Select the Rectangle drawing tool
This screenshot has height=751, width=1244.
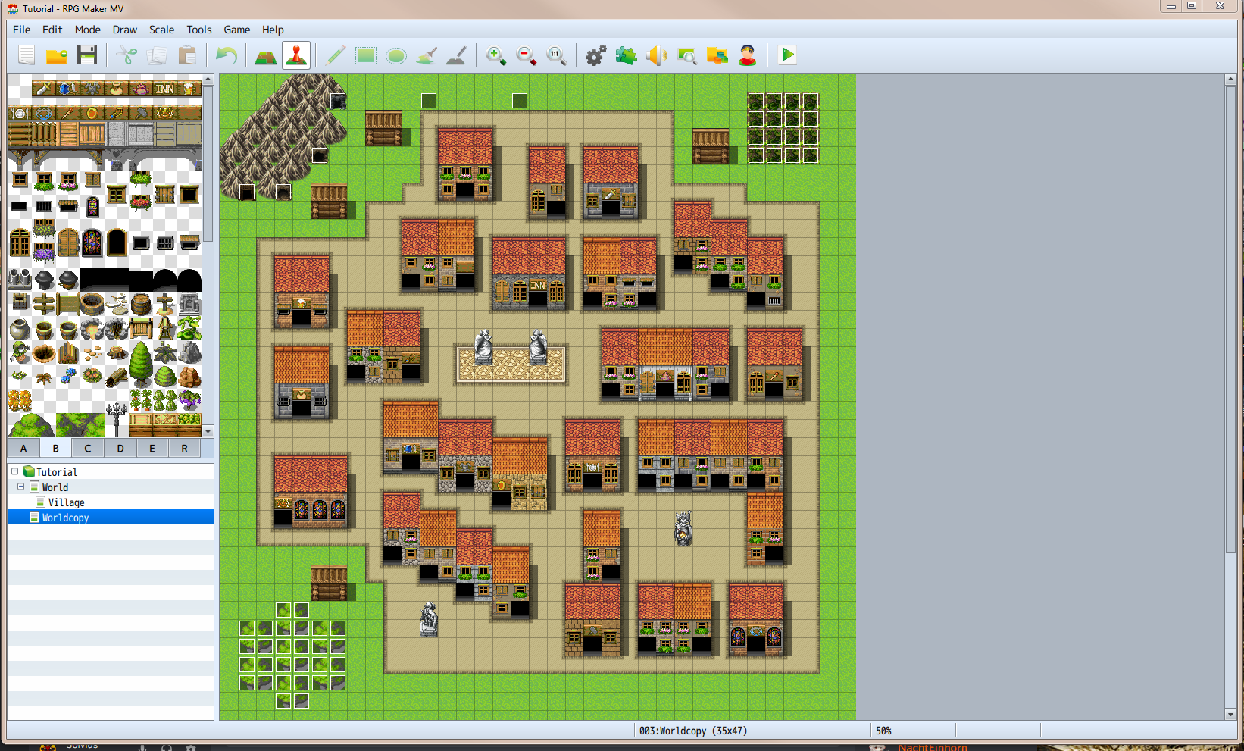pyautogui.click(x=366, y=55)
